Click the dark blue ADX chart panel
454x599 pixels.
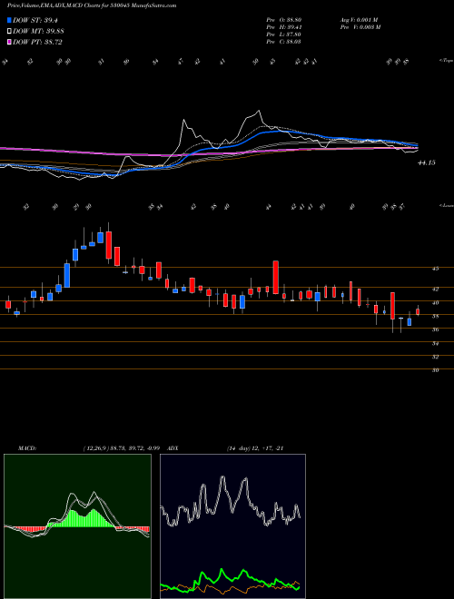click(232, 526)
